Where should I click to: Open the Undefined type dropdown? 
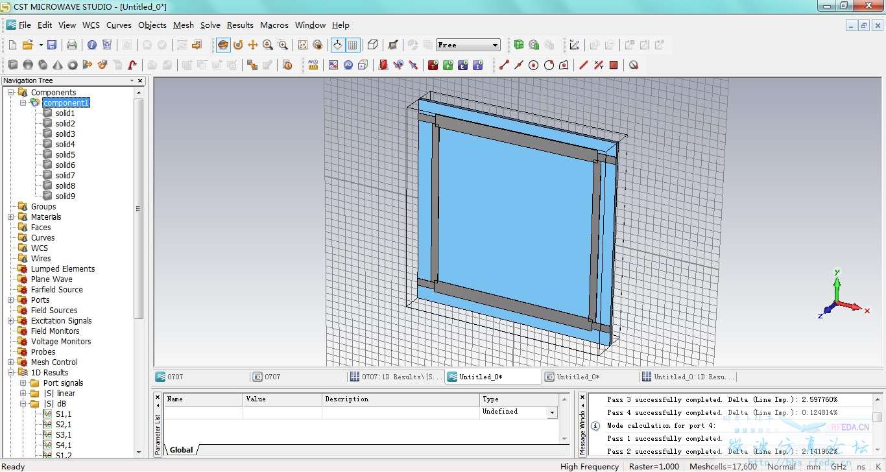point(553,412)
